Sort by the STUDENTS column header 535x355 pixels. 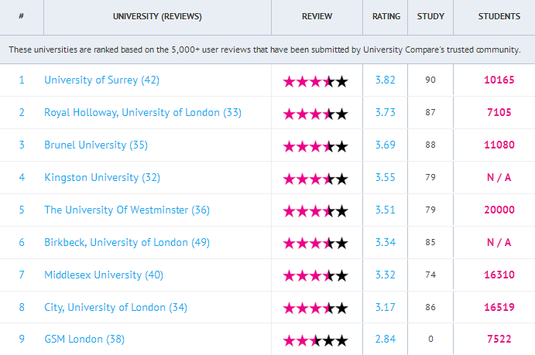coord(499,16)
